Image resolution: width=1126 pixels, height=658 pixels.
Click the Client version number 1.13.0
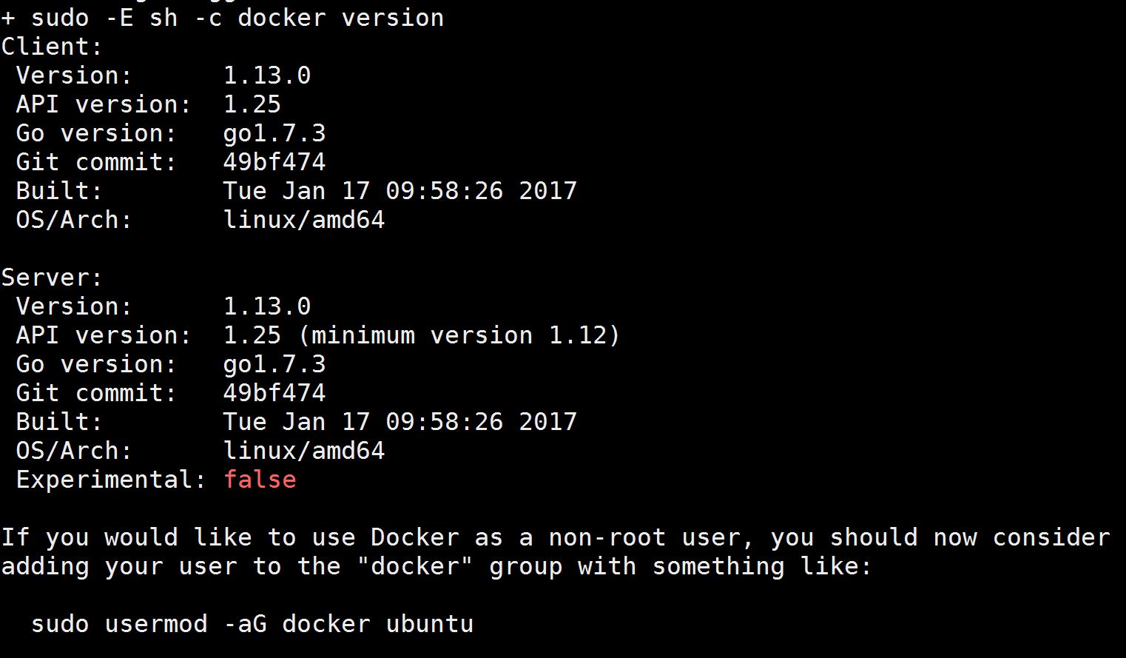[267, 75]
